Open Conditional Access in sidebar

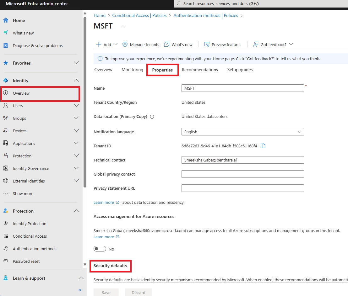[x=30, y=236]
